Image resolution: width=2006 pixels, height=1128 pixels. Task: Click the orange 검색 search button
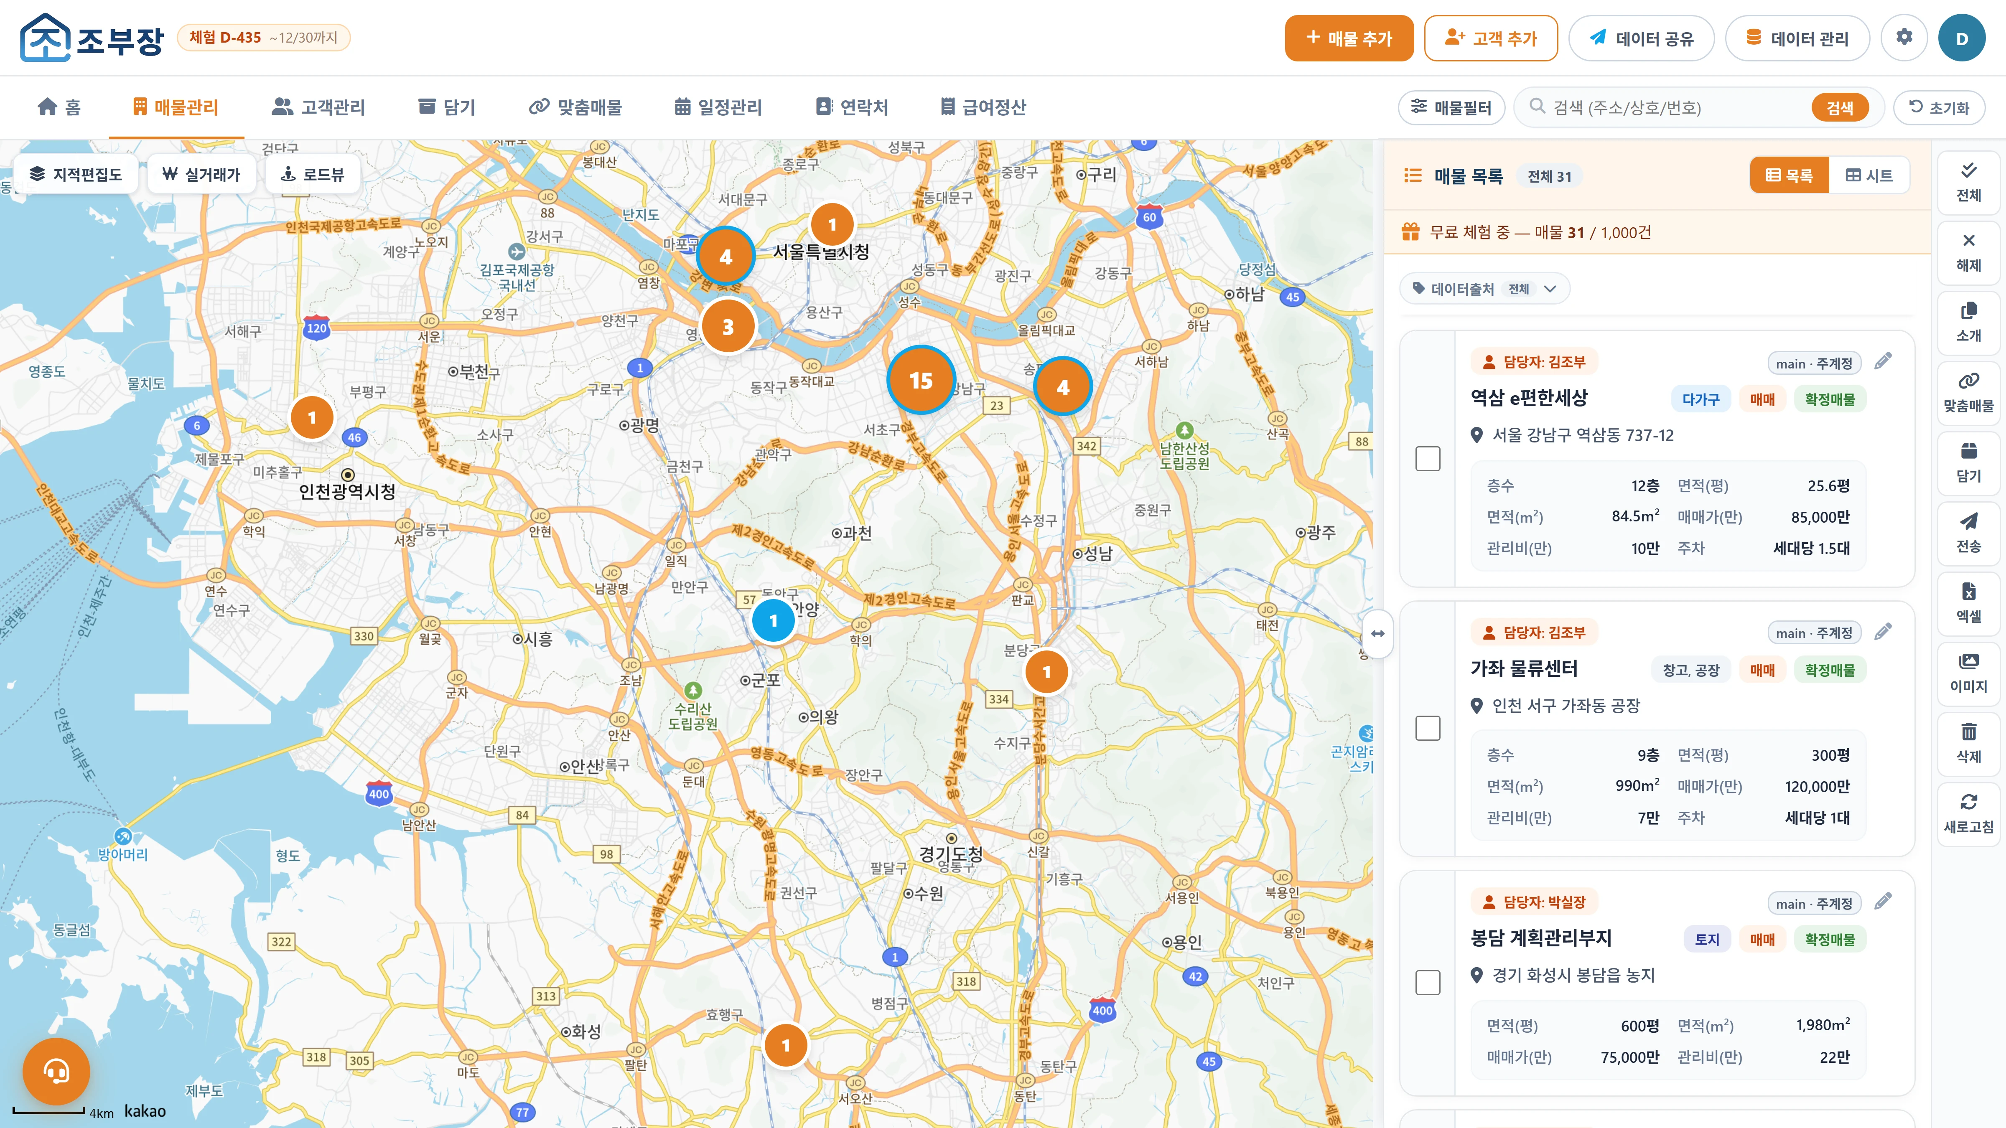pyautogui.click(x=1839, y=107)
